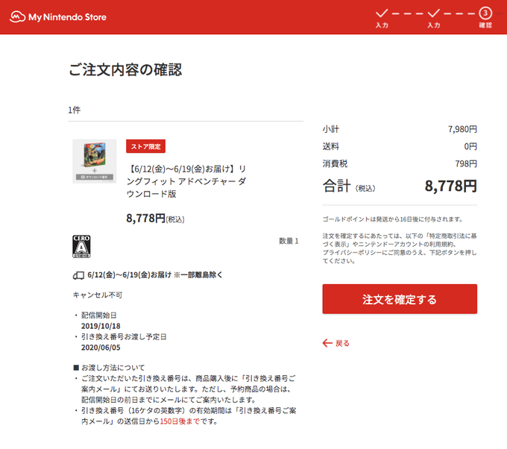Click the bold total amount 8,778円
This screenshot has height=449, width=507.
[451, 186]
